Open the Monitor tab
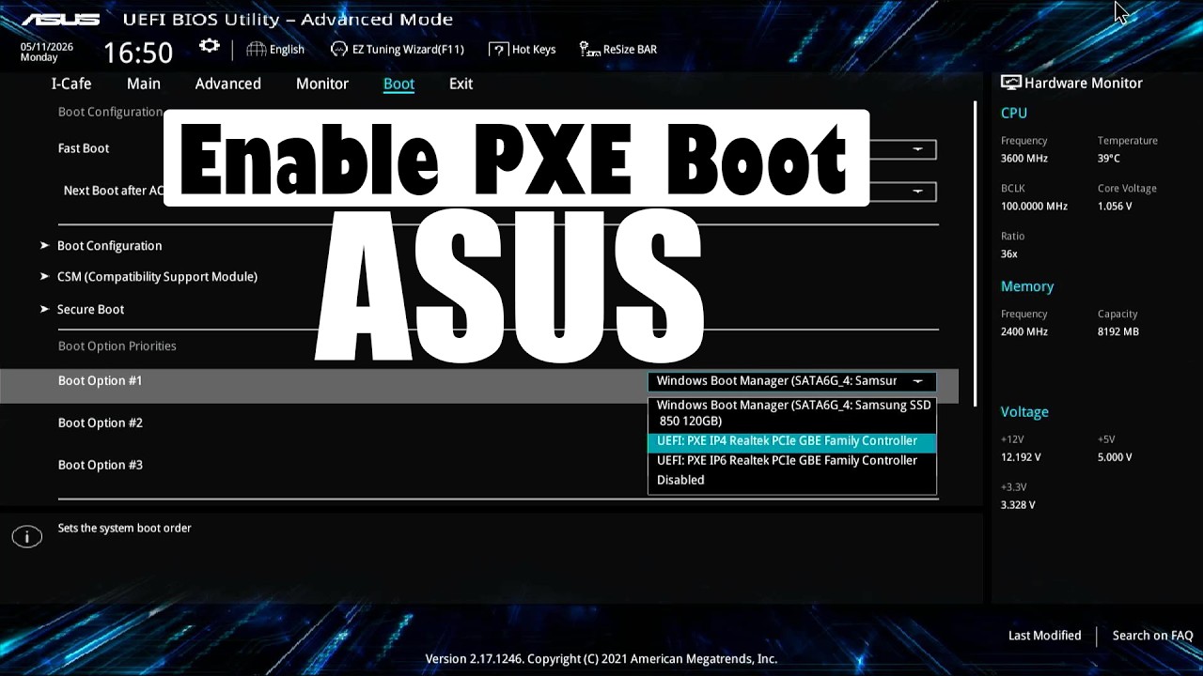 pos(322,84)
